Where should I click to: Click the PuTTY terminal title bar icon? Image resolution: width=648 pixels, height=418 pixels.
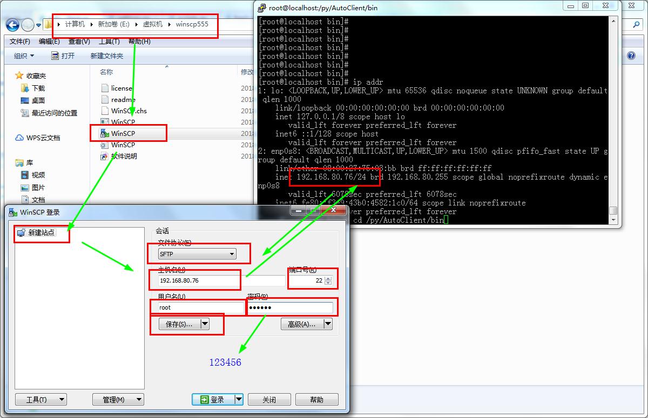click(x=262, y=8)
